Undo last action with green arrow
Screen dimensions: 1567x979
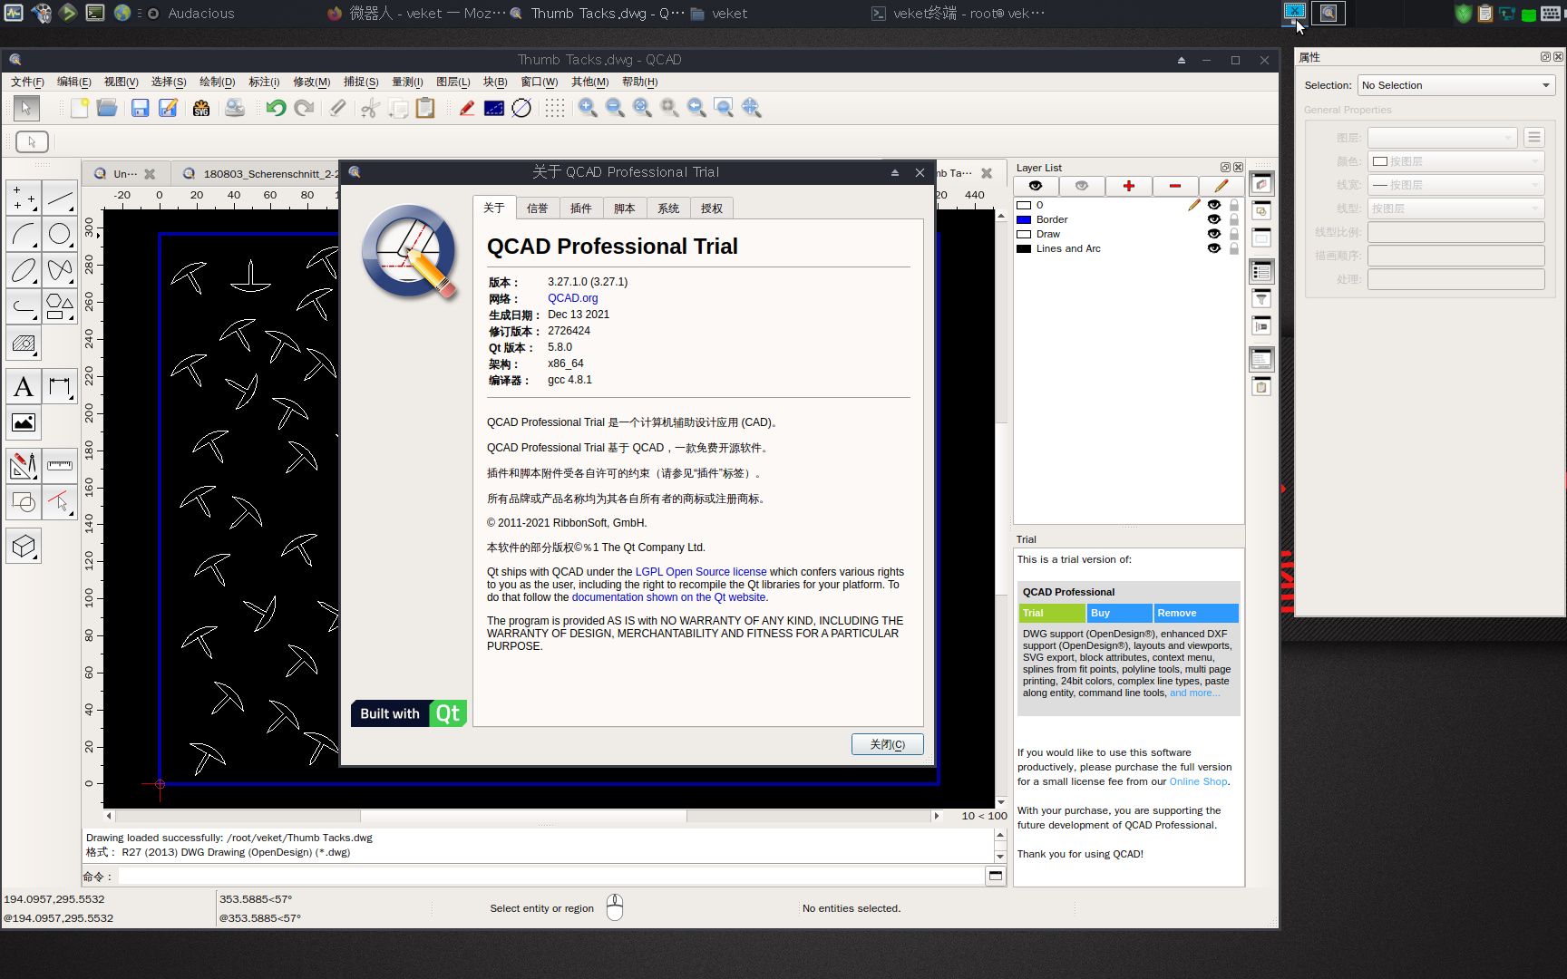276,108
